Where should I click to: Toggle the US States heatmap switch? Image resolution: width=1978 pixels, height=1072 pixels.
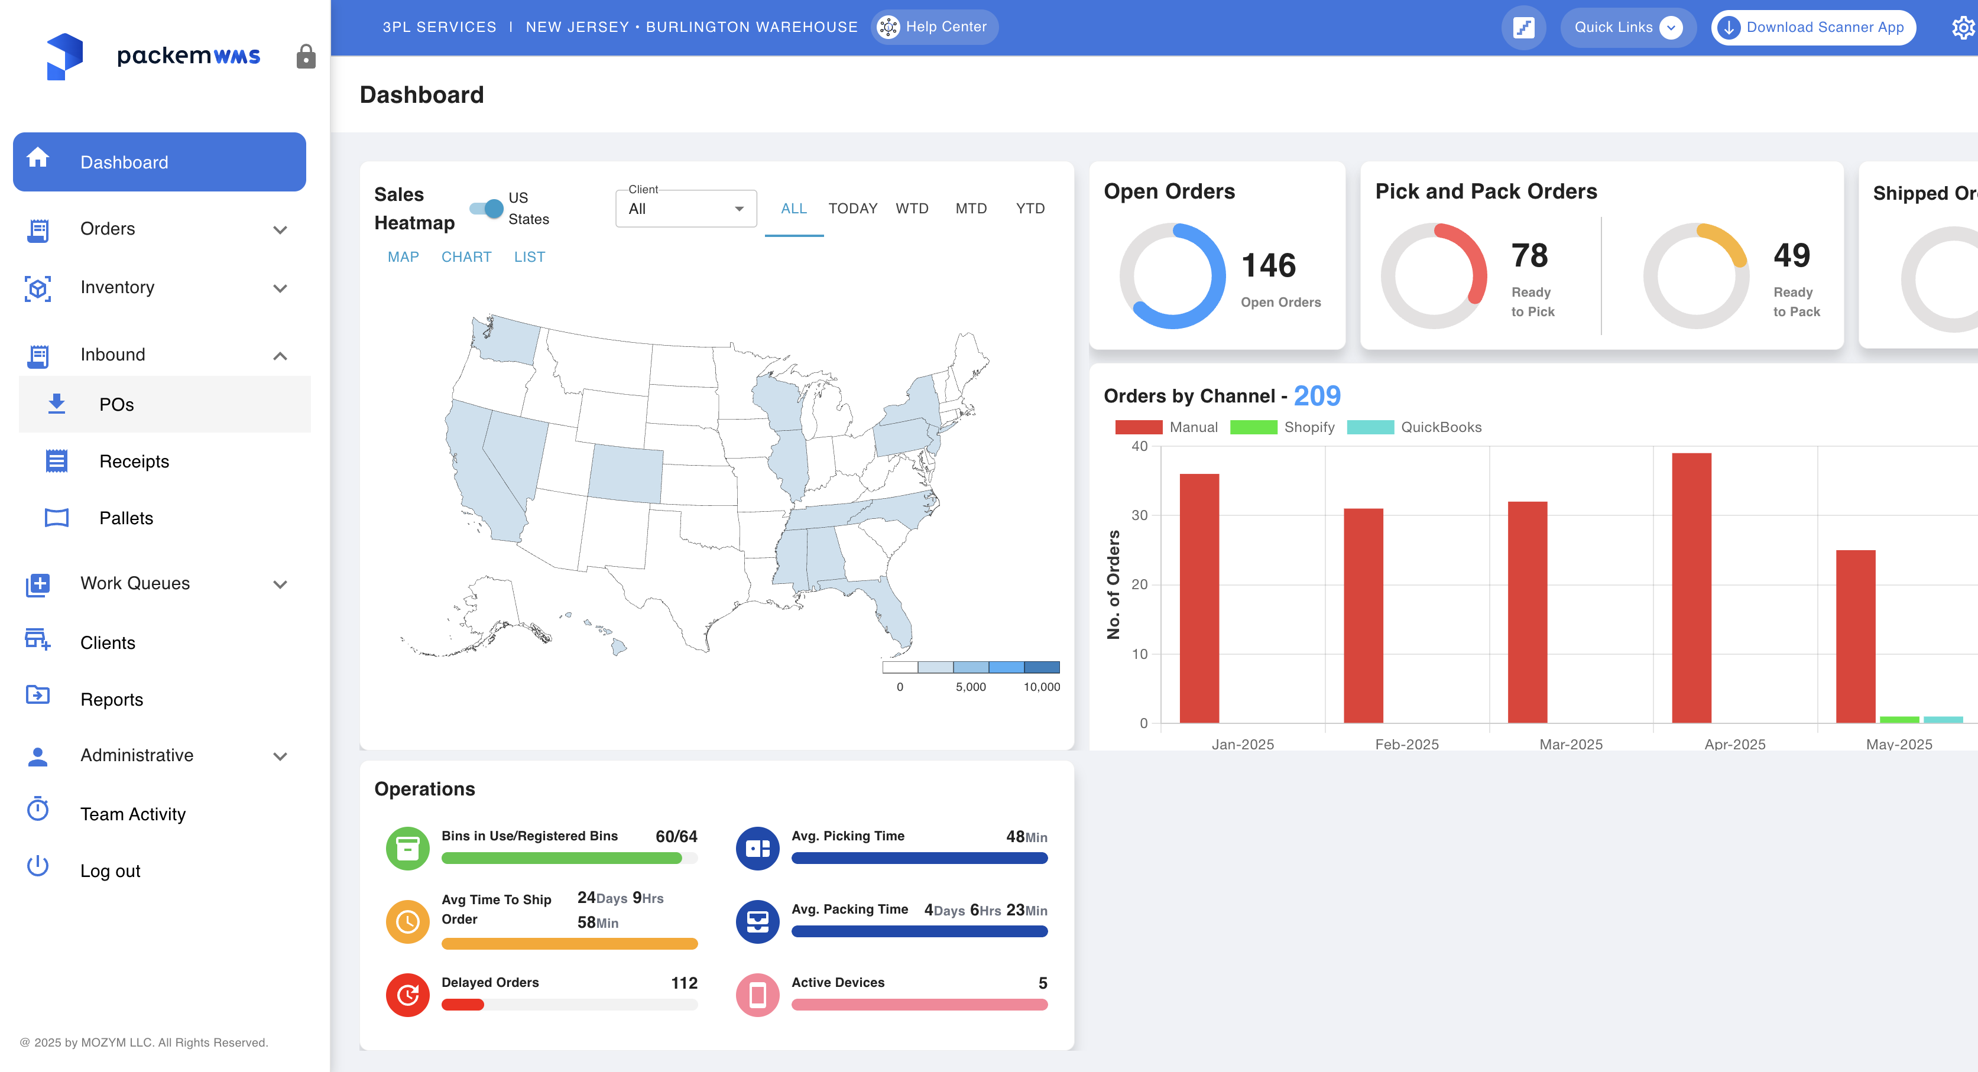pyautogui.click(x=487, y=208)
